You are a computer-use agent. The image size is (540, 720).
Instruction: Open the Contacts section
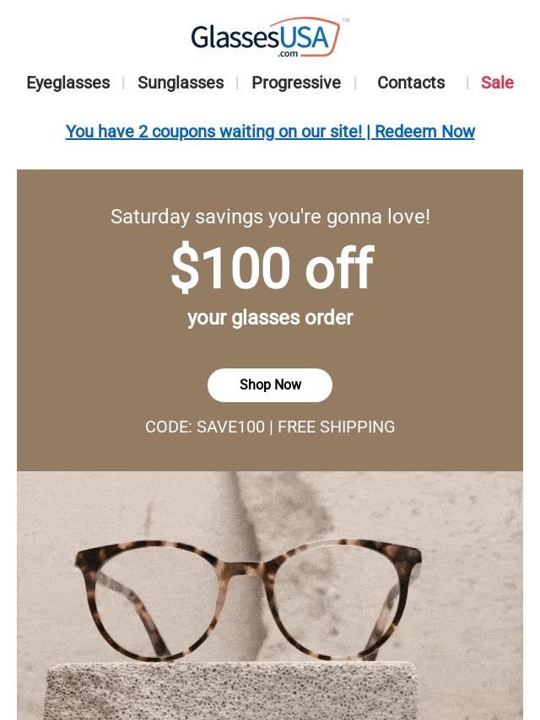(x=411, y=83)
